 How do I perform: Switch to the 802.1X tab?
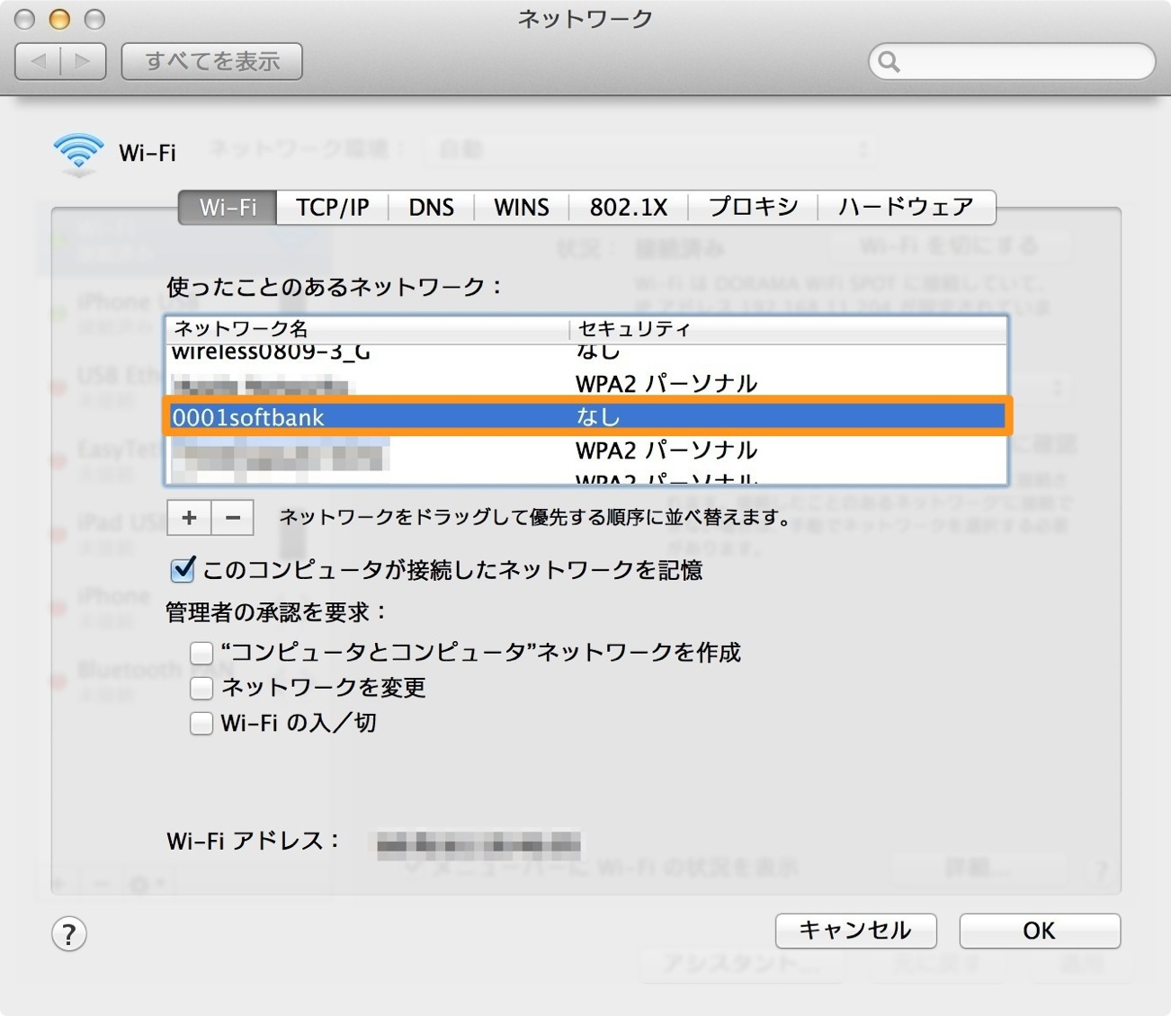[628, 208]
